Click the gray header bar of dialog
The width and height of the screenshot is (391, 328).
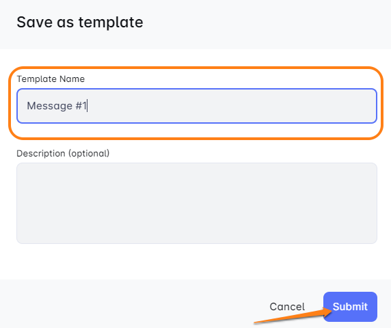[x=250, y=25]
